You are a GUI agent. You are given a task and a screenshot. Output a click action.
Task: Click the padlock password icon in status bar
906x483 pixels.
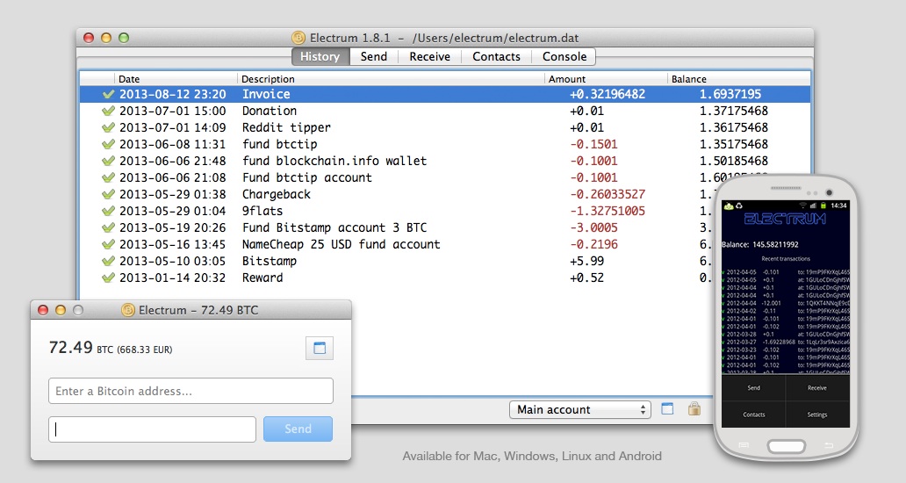(x=694, y=409)
